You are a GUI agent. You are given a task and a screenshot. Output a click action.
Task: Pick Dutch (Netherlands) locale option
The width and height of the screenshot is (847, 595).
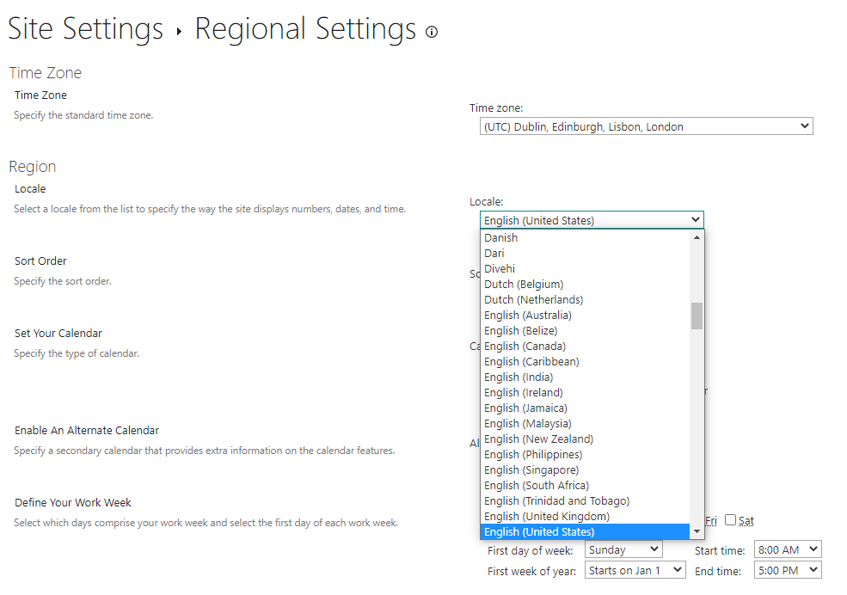533,299
